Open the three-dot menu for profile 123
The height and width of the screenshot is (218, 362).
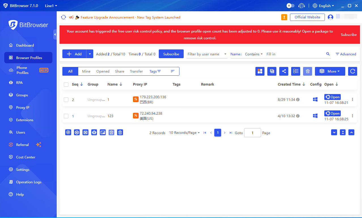(353, 116)
